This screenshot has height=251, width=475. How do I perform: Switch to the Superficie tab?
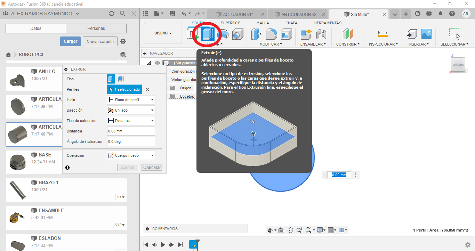[x=231, y=23]
